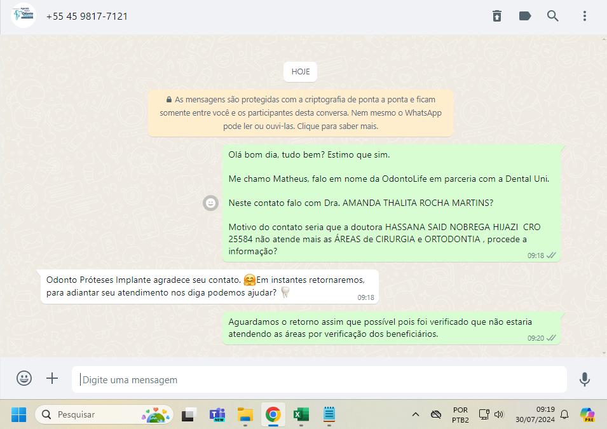Open the label tag icon in header
Screen dimensions: 607x429
(x=525, y=16)
